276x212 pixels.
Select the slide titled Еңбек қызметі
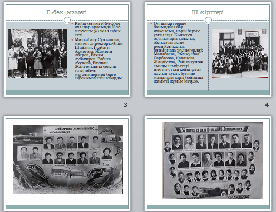[67, 49]
